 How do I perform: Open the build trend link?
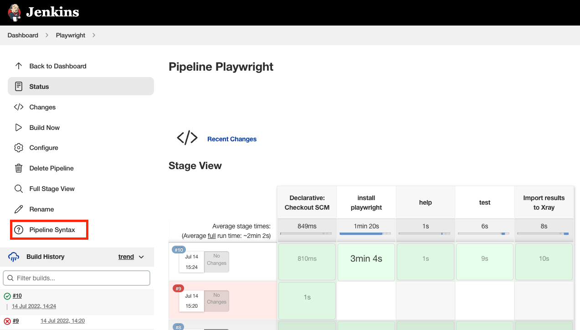[x=126, y=257]
